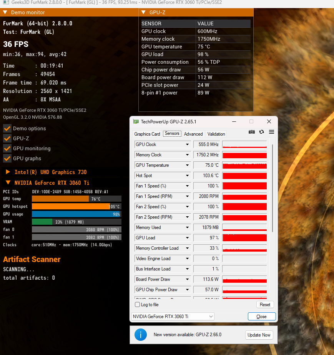Click the Hot Spot value field 103.6 °C

point(206,176)
